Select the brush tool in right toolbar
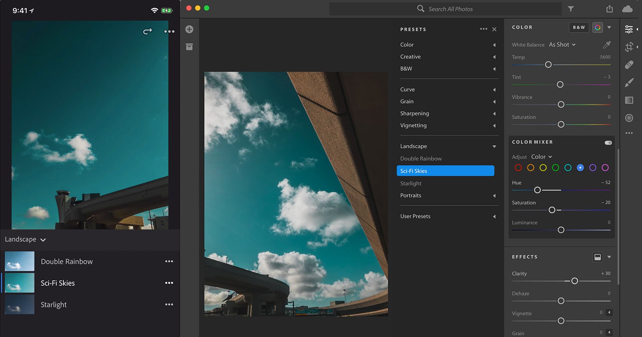Image resolution: width=642 pixels, height=337 pixels. click(x=629, y=83)
